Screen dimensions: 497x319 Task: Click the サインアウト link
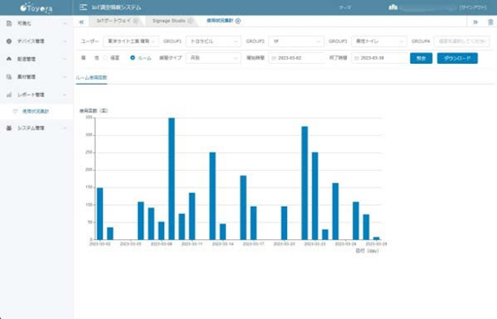pyautogui.click(x=475, y=8)
